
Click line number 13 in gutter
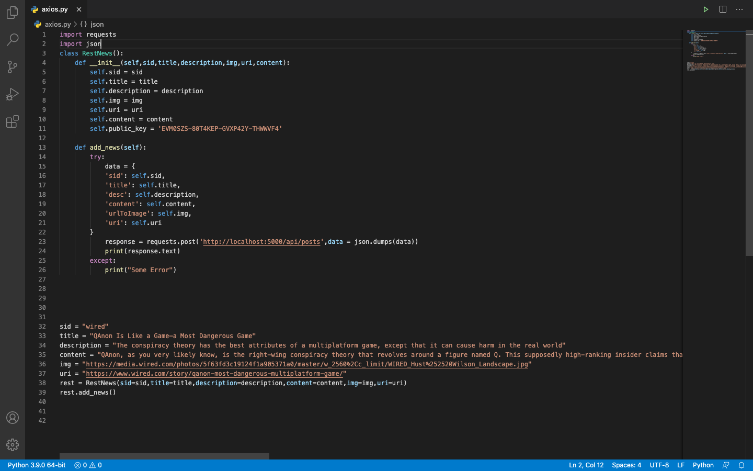42,148
